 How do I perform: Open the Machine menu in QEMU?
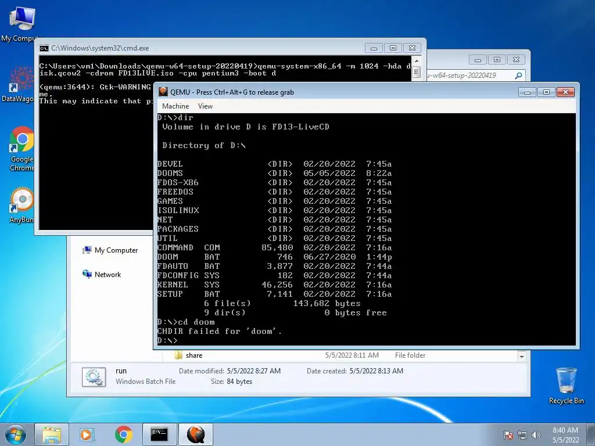click(x=175, y=106)
